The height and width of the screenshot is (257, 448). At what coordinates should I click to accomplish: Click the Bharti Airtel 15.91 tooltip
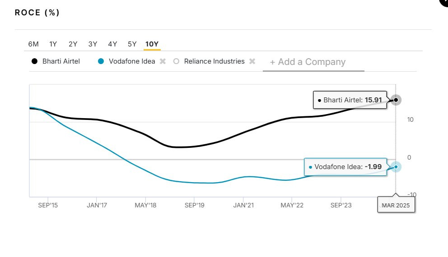[350, 100]
